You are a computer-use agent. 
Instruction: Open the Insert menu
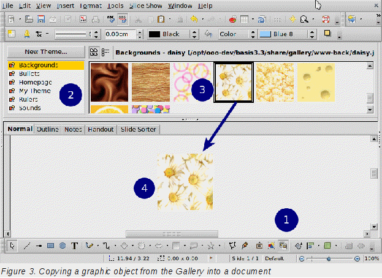click(x=65, y=6)
